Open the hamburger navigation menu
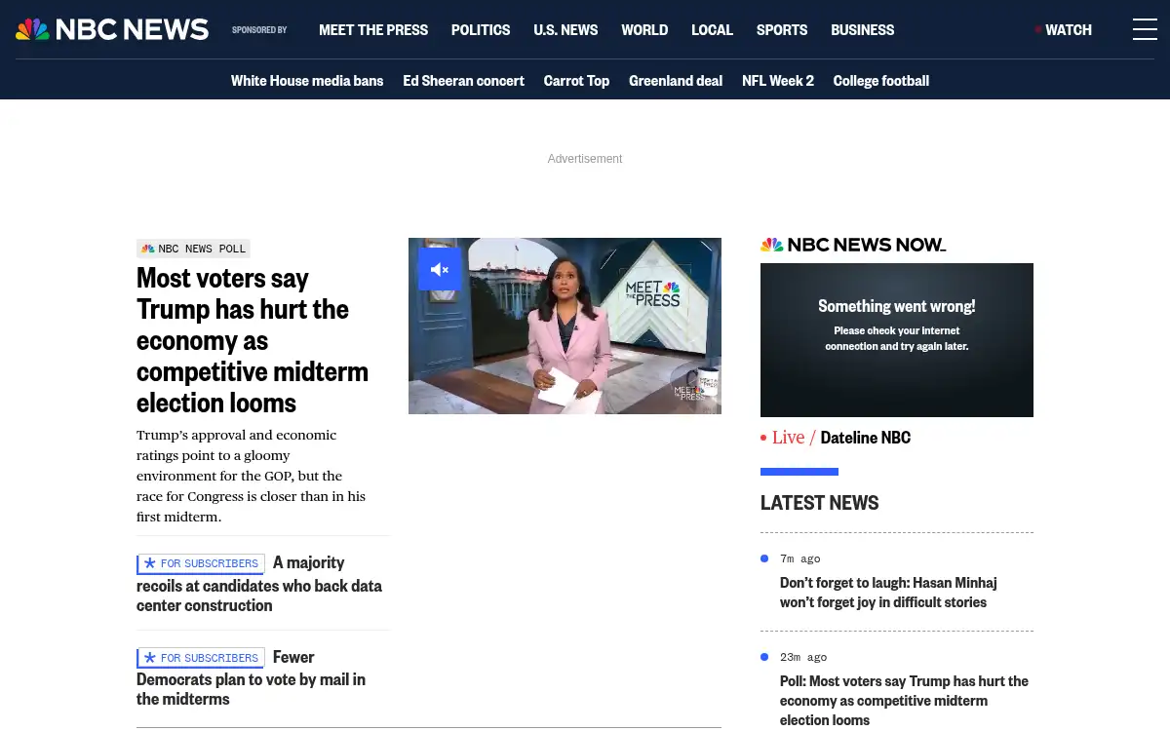1170x731 pixels. click(x=1145, y=29)
